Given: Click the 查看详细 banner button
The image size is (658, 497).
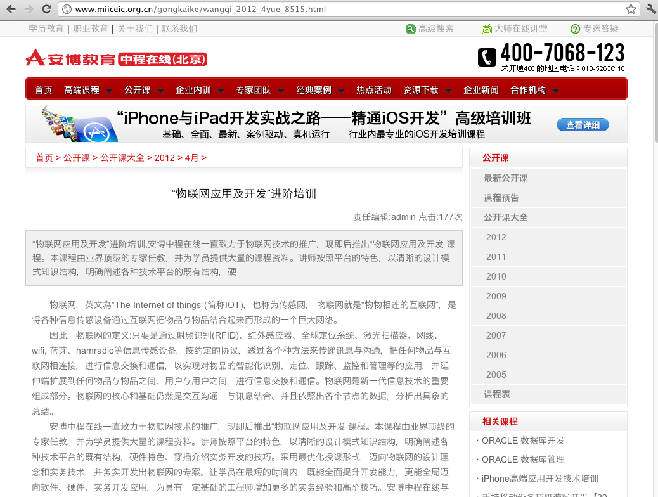Looking at the screenshot, I should coord(583,125).
